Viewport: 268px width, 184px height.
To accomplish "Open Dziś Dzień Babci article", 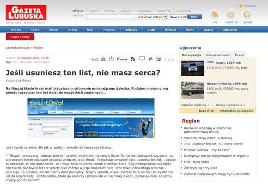I will pyautogui.click(x=196, y=162).
